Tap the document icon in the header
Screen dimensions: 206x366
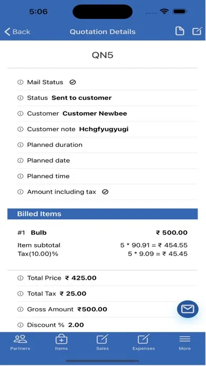click(x=180, y=31)
